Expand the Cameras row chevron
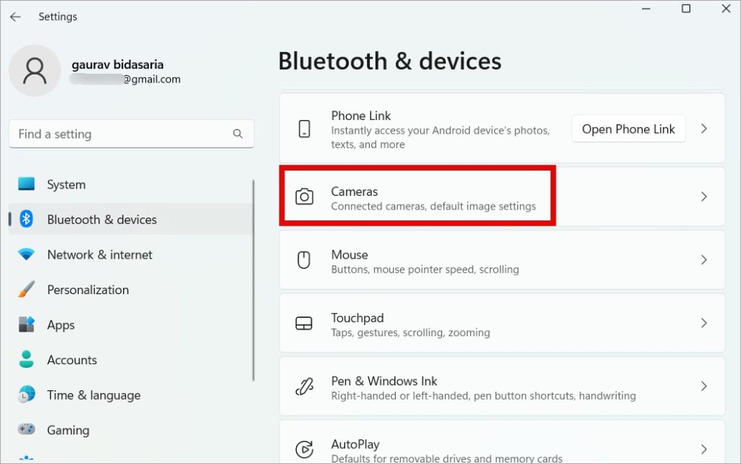The height and width of the screenshot is (464, 741). (703, 197)
